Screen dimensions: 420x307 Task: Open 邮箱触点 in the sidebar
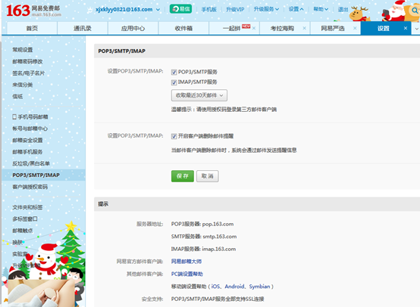tap(23, 231)
